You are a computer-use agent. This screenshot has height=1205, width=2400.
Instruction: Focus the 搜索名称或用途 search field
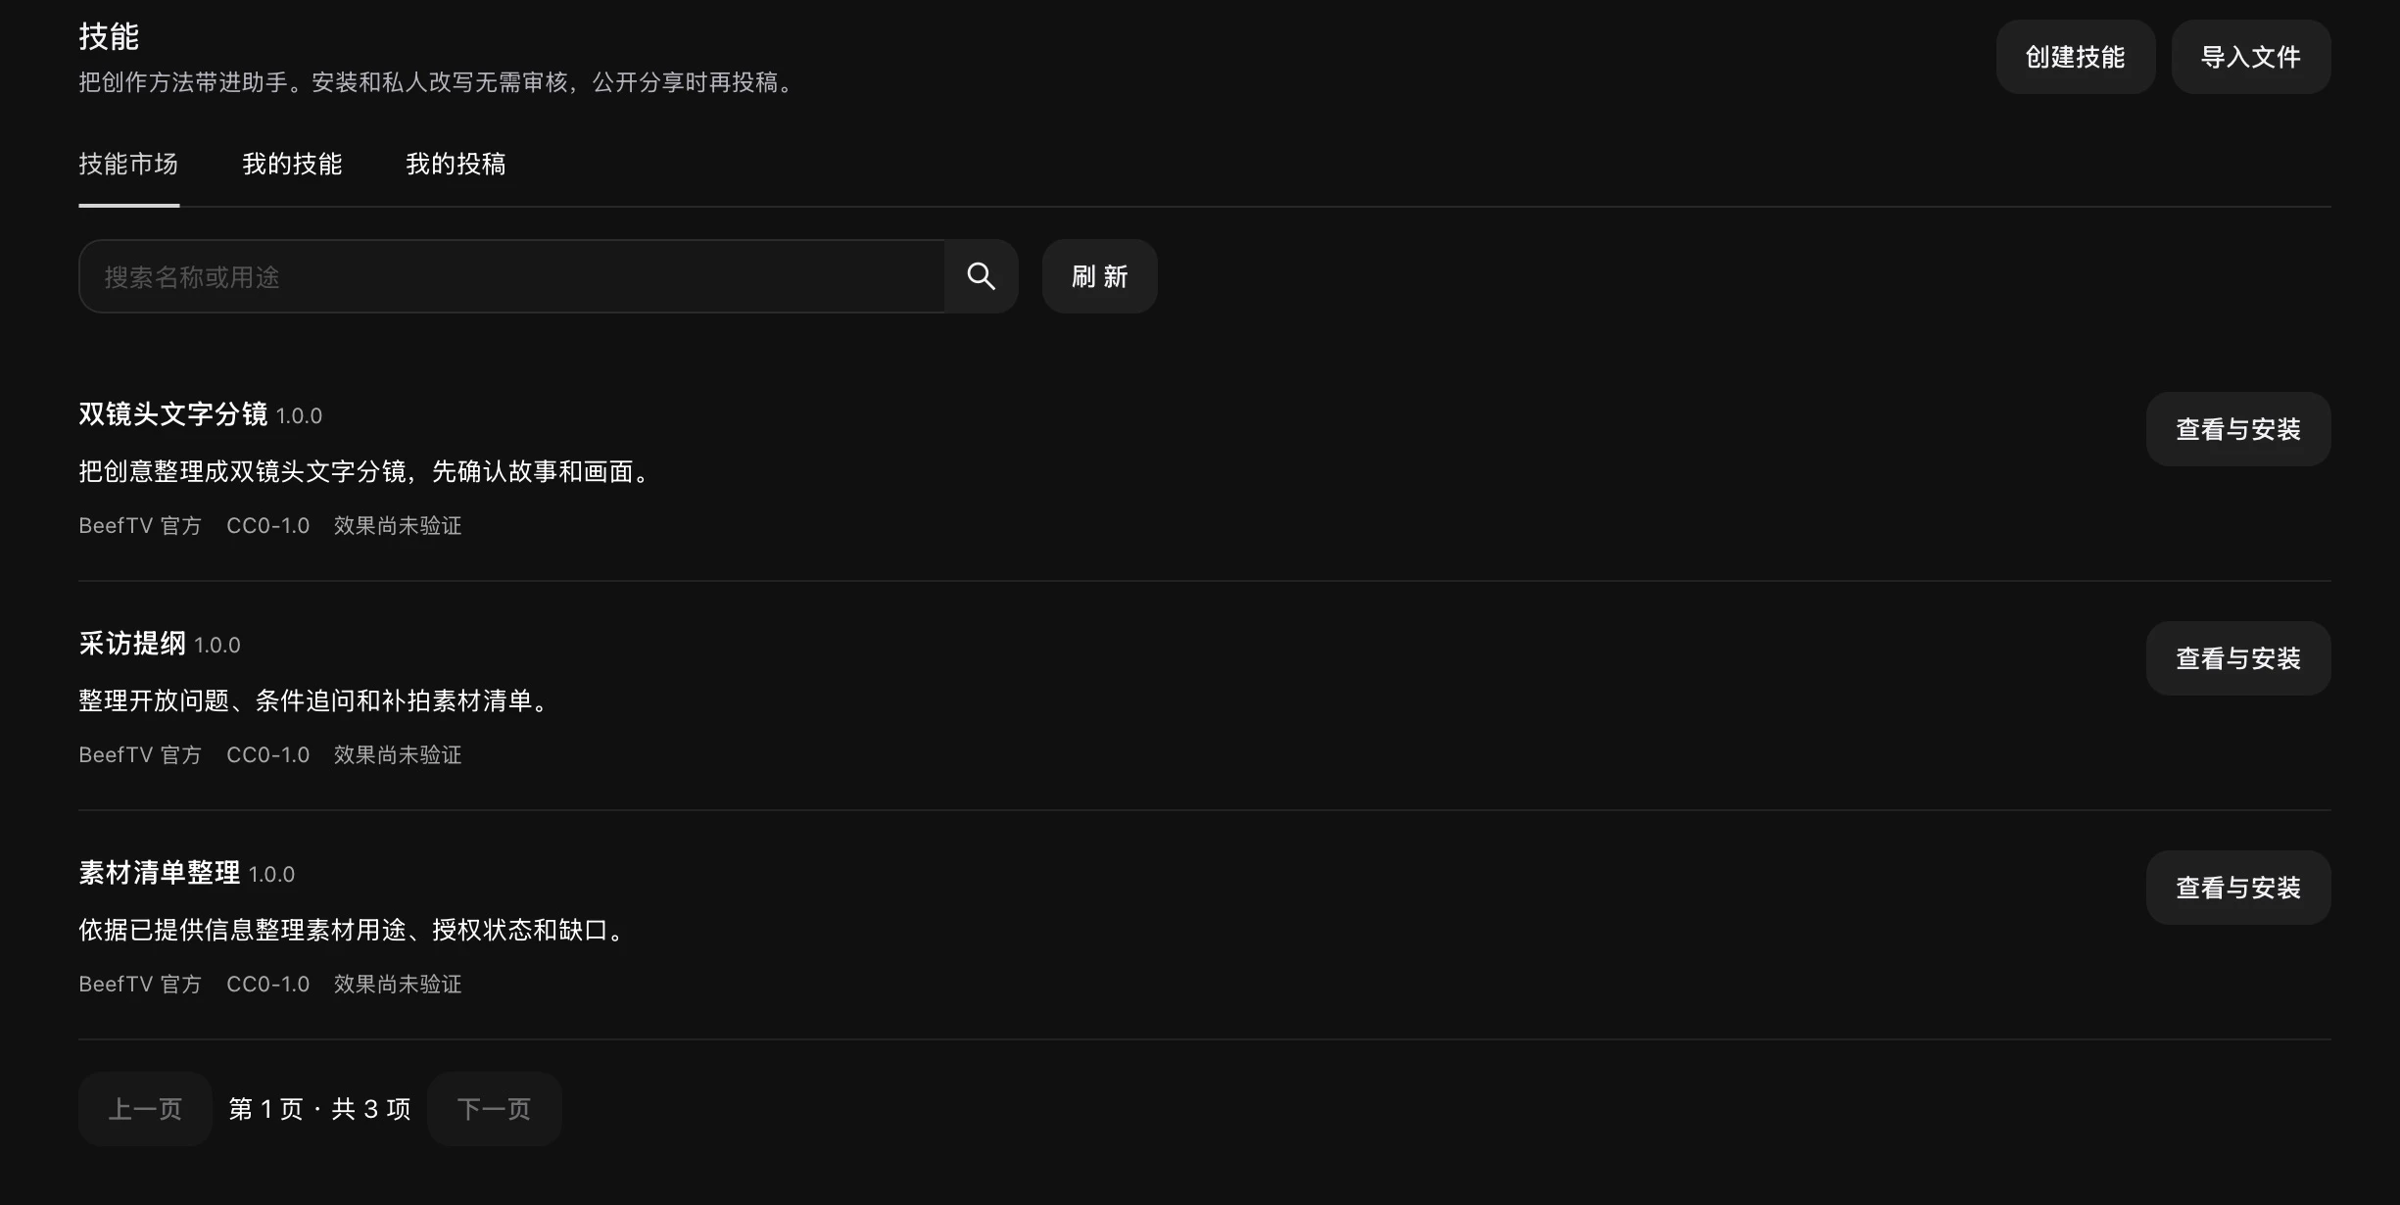pyautogui.click(x=511, y=276)
